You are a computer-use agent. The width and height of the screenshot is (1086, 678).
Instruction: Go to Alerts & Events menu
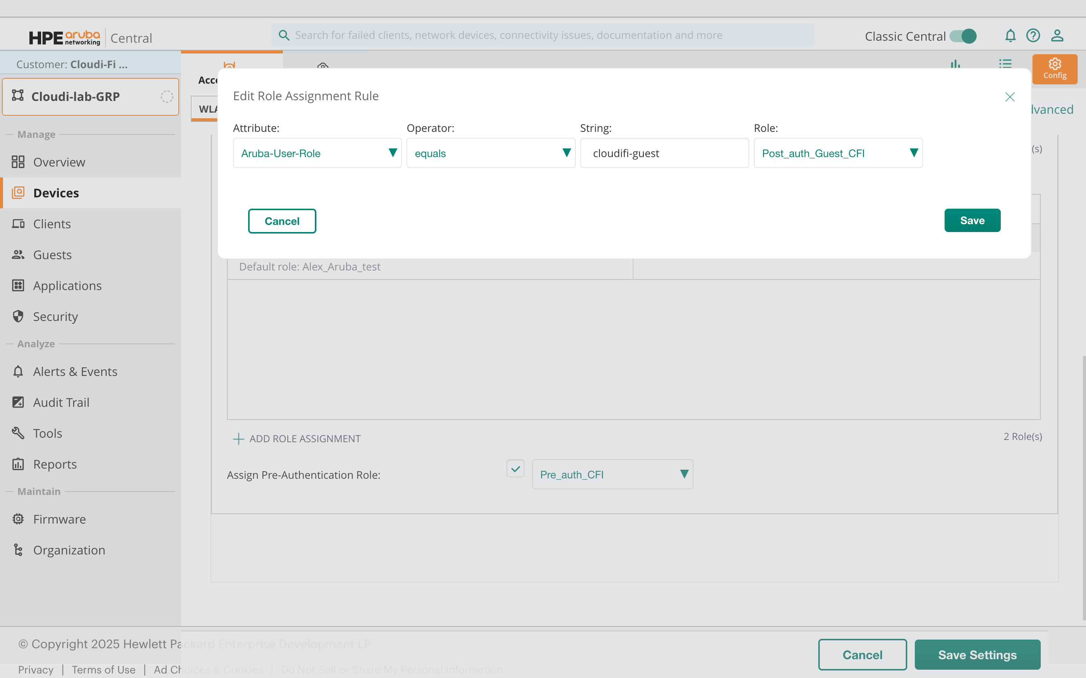75,371
